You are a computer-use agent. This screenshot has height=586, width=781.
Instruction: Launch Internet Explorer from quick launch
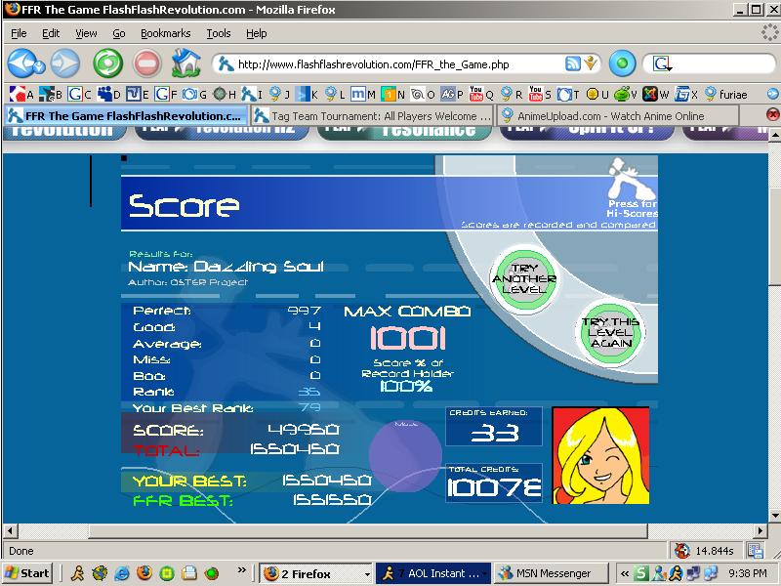point(121,573)
